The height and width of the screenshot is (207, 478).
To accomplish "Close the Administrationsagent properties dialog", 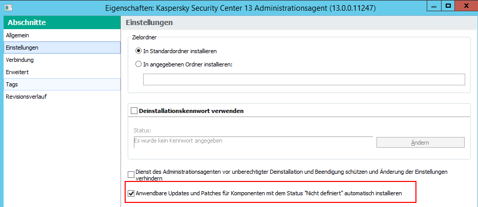I will pos(465,6).
